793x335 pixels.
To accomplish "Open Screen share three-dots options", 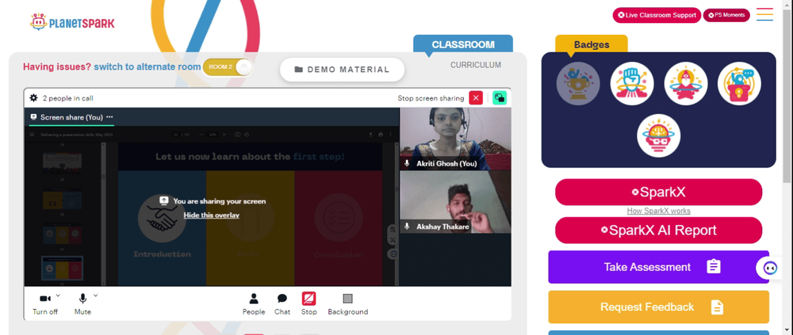I will click(109, 116).
